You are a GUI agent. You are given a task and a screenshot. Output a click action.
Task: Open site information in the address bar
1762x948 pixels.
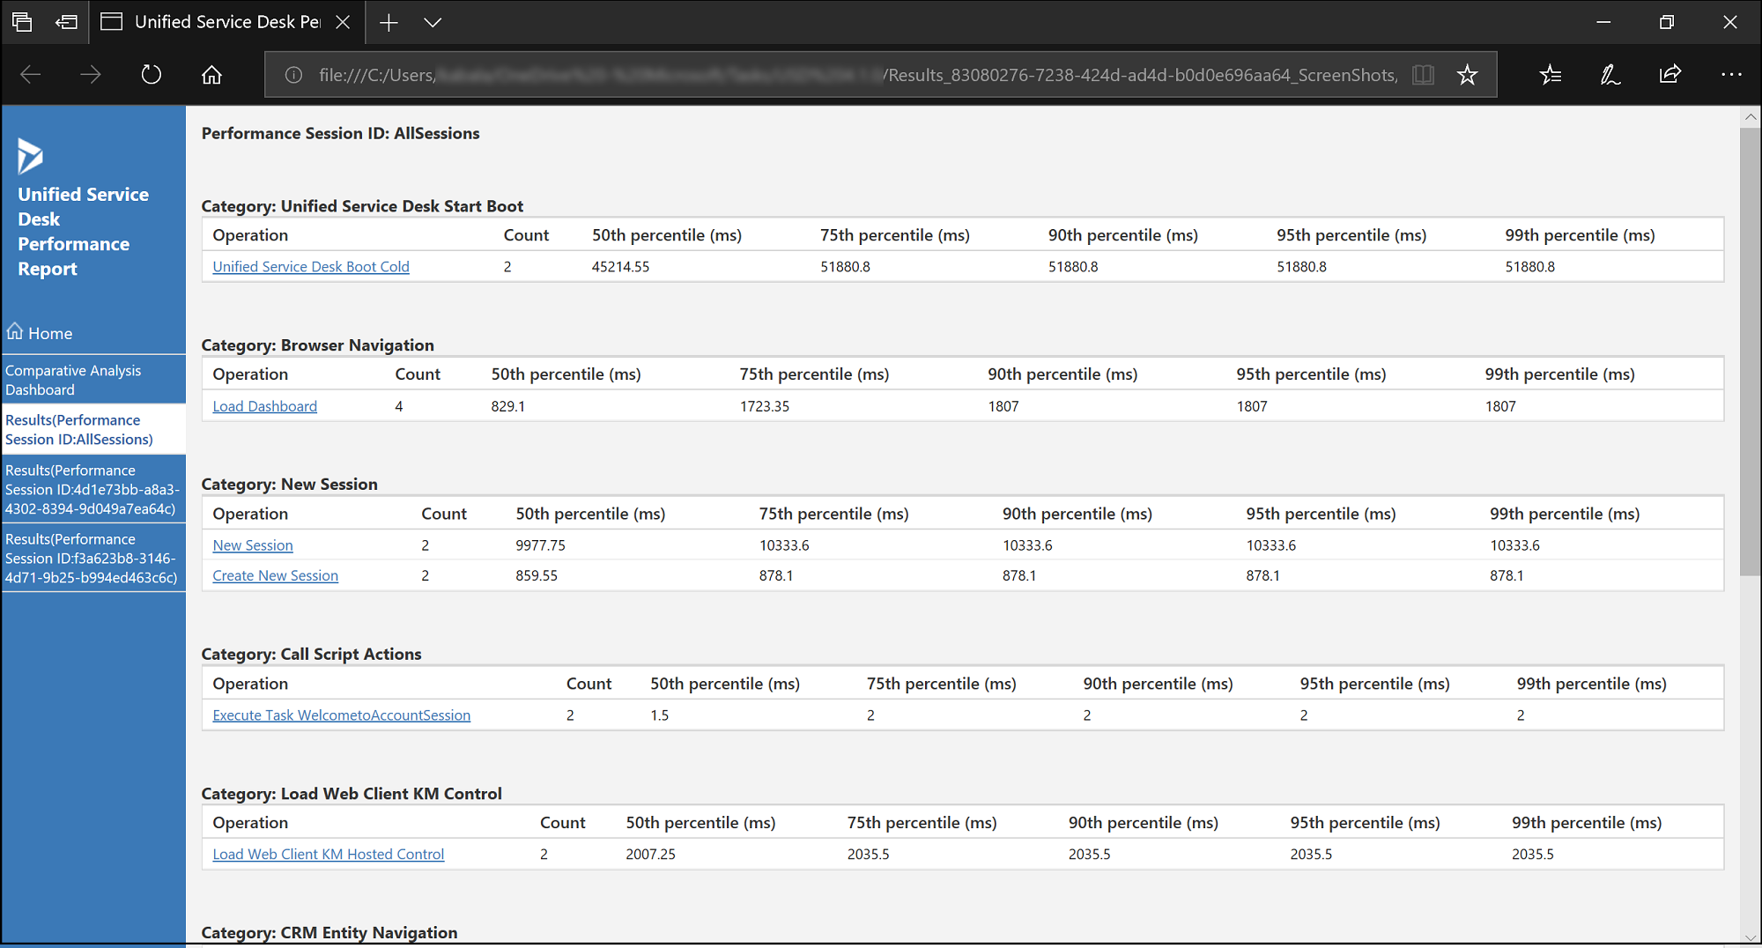coord(292,74)
